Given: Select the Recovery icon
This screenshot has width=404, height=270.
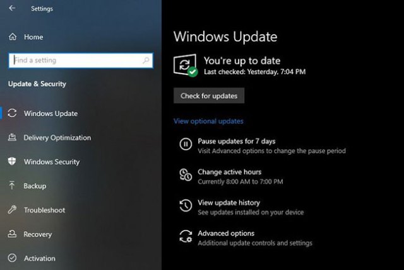Looking at the screenshot, I should (x=12, y=233).
